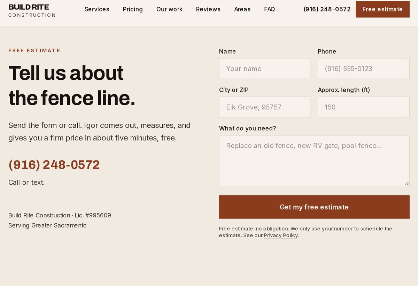Click the 'City or ZIP' label
418x286 pixels.
coord(234,90)
